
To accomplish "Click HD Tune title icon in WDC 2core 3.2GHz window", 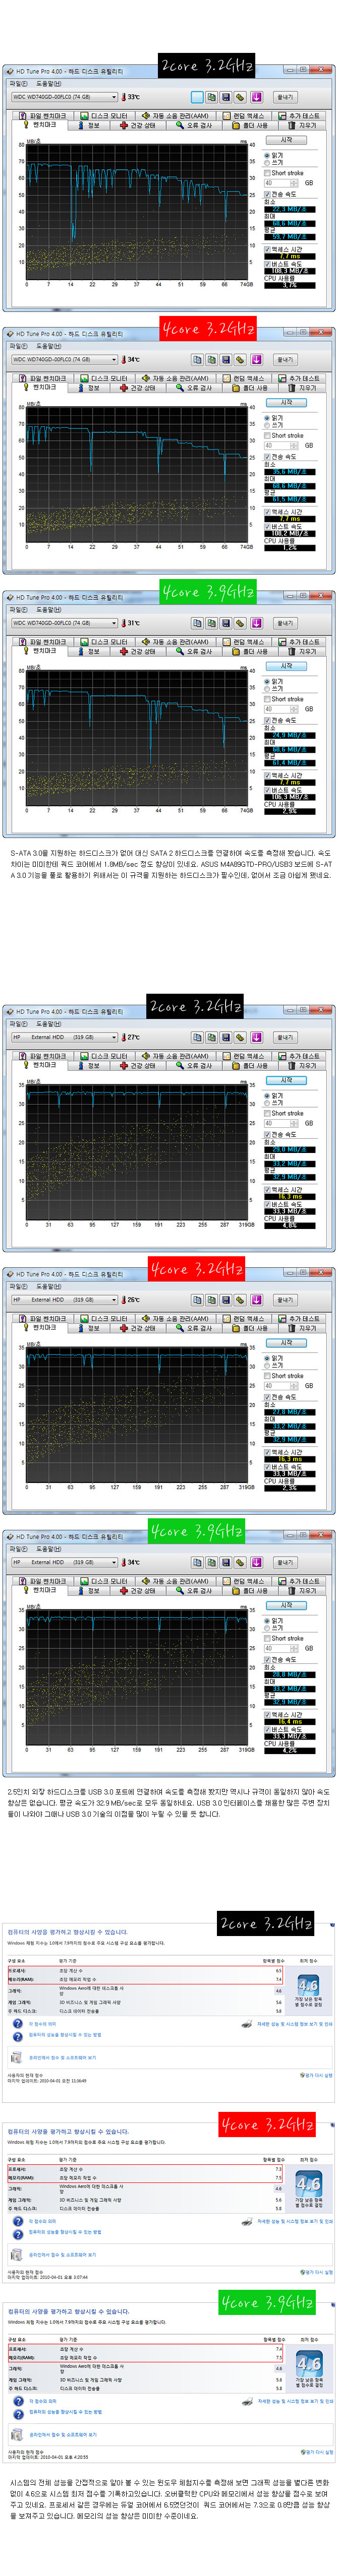I will click(10, 71).
